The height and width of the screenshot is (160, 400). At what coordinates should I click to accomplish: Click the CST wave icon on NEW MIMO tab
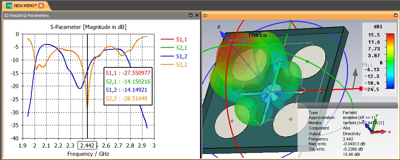pyautogui.click(x=9, y=6)
